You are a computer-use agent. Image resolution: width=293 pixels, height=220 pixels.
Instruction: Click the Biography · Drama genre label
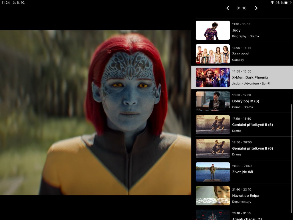245,36
